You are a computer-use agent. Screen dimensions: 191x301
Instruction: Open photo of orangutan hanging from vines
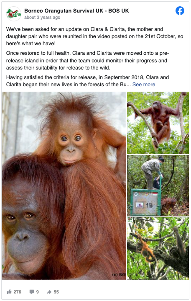click(158, 123)
